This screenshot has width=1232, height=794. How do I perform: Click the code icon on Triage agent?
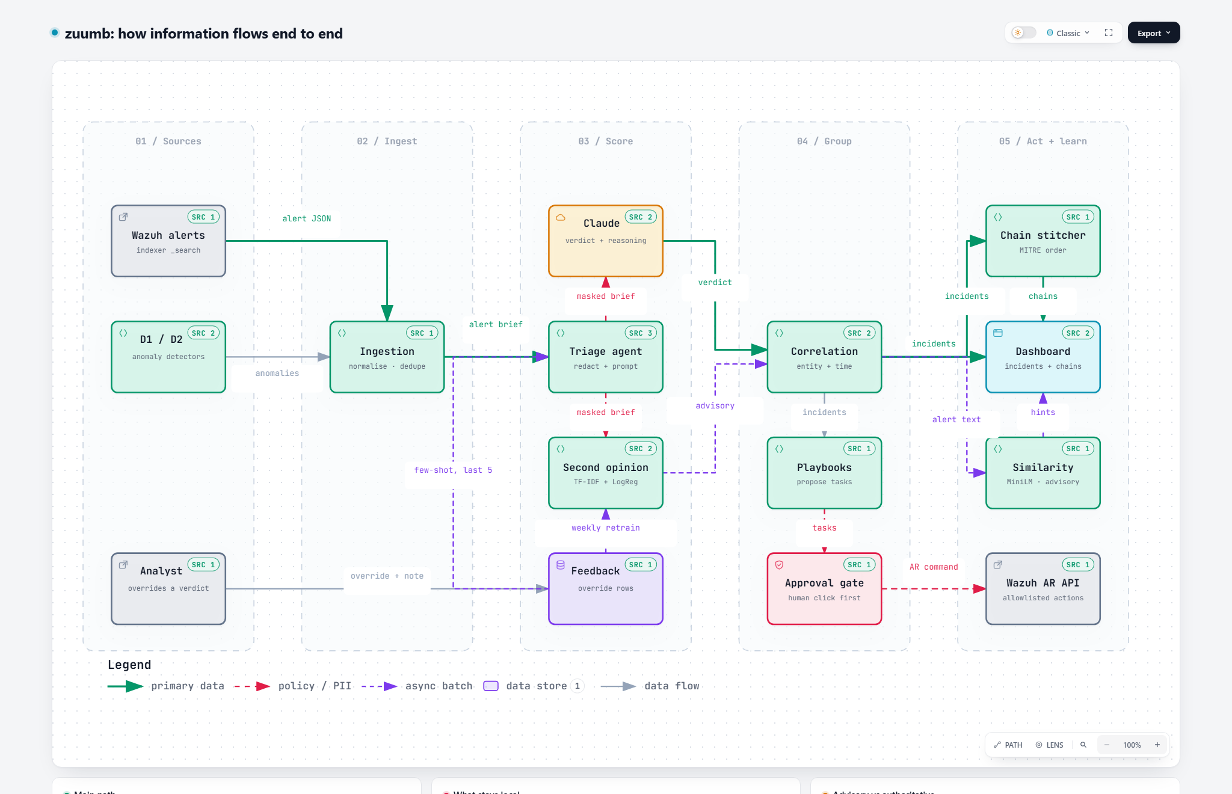[561, 333]
